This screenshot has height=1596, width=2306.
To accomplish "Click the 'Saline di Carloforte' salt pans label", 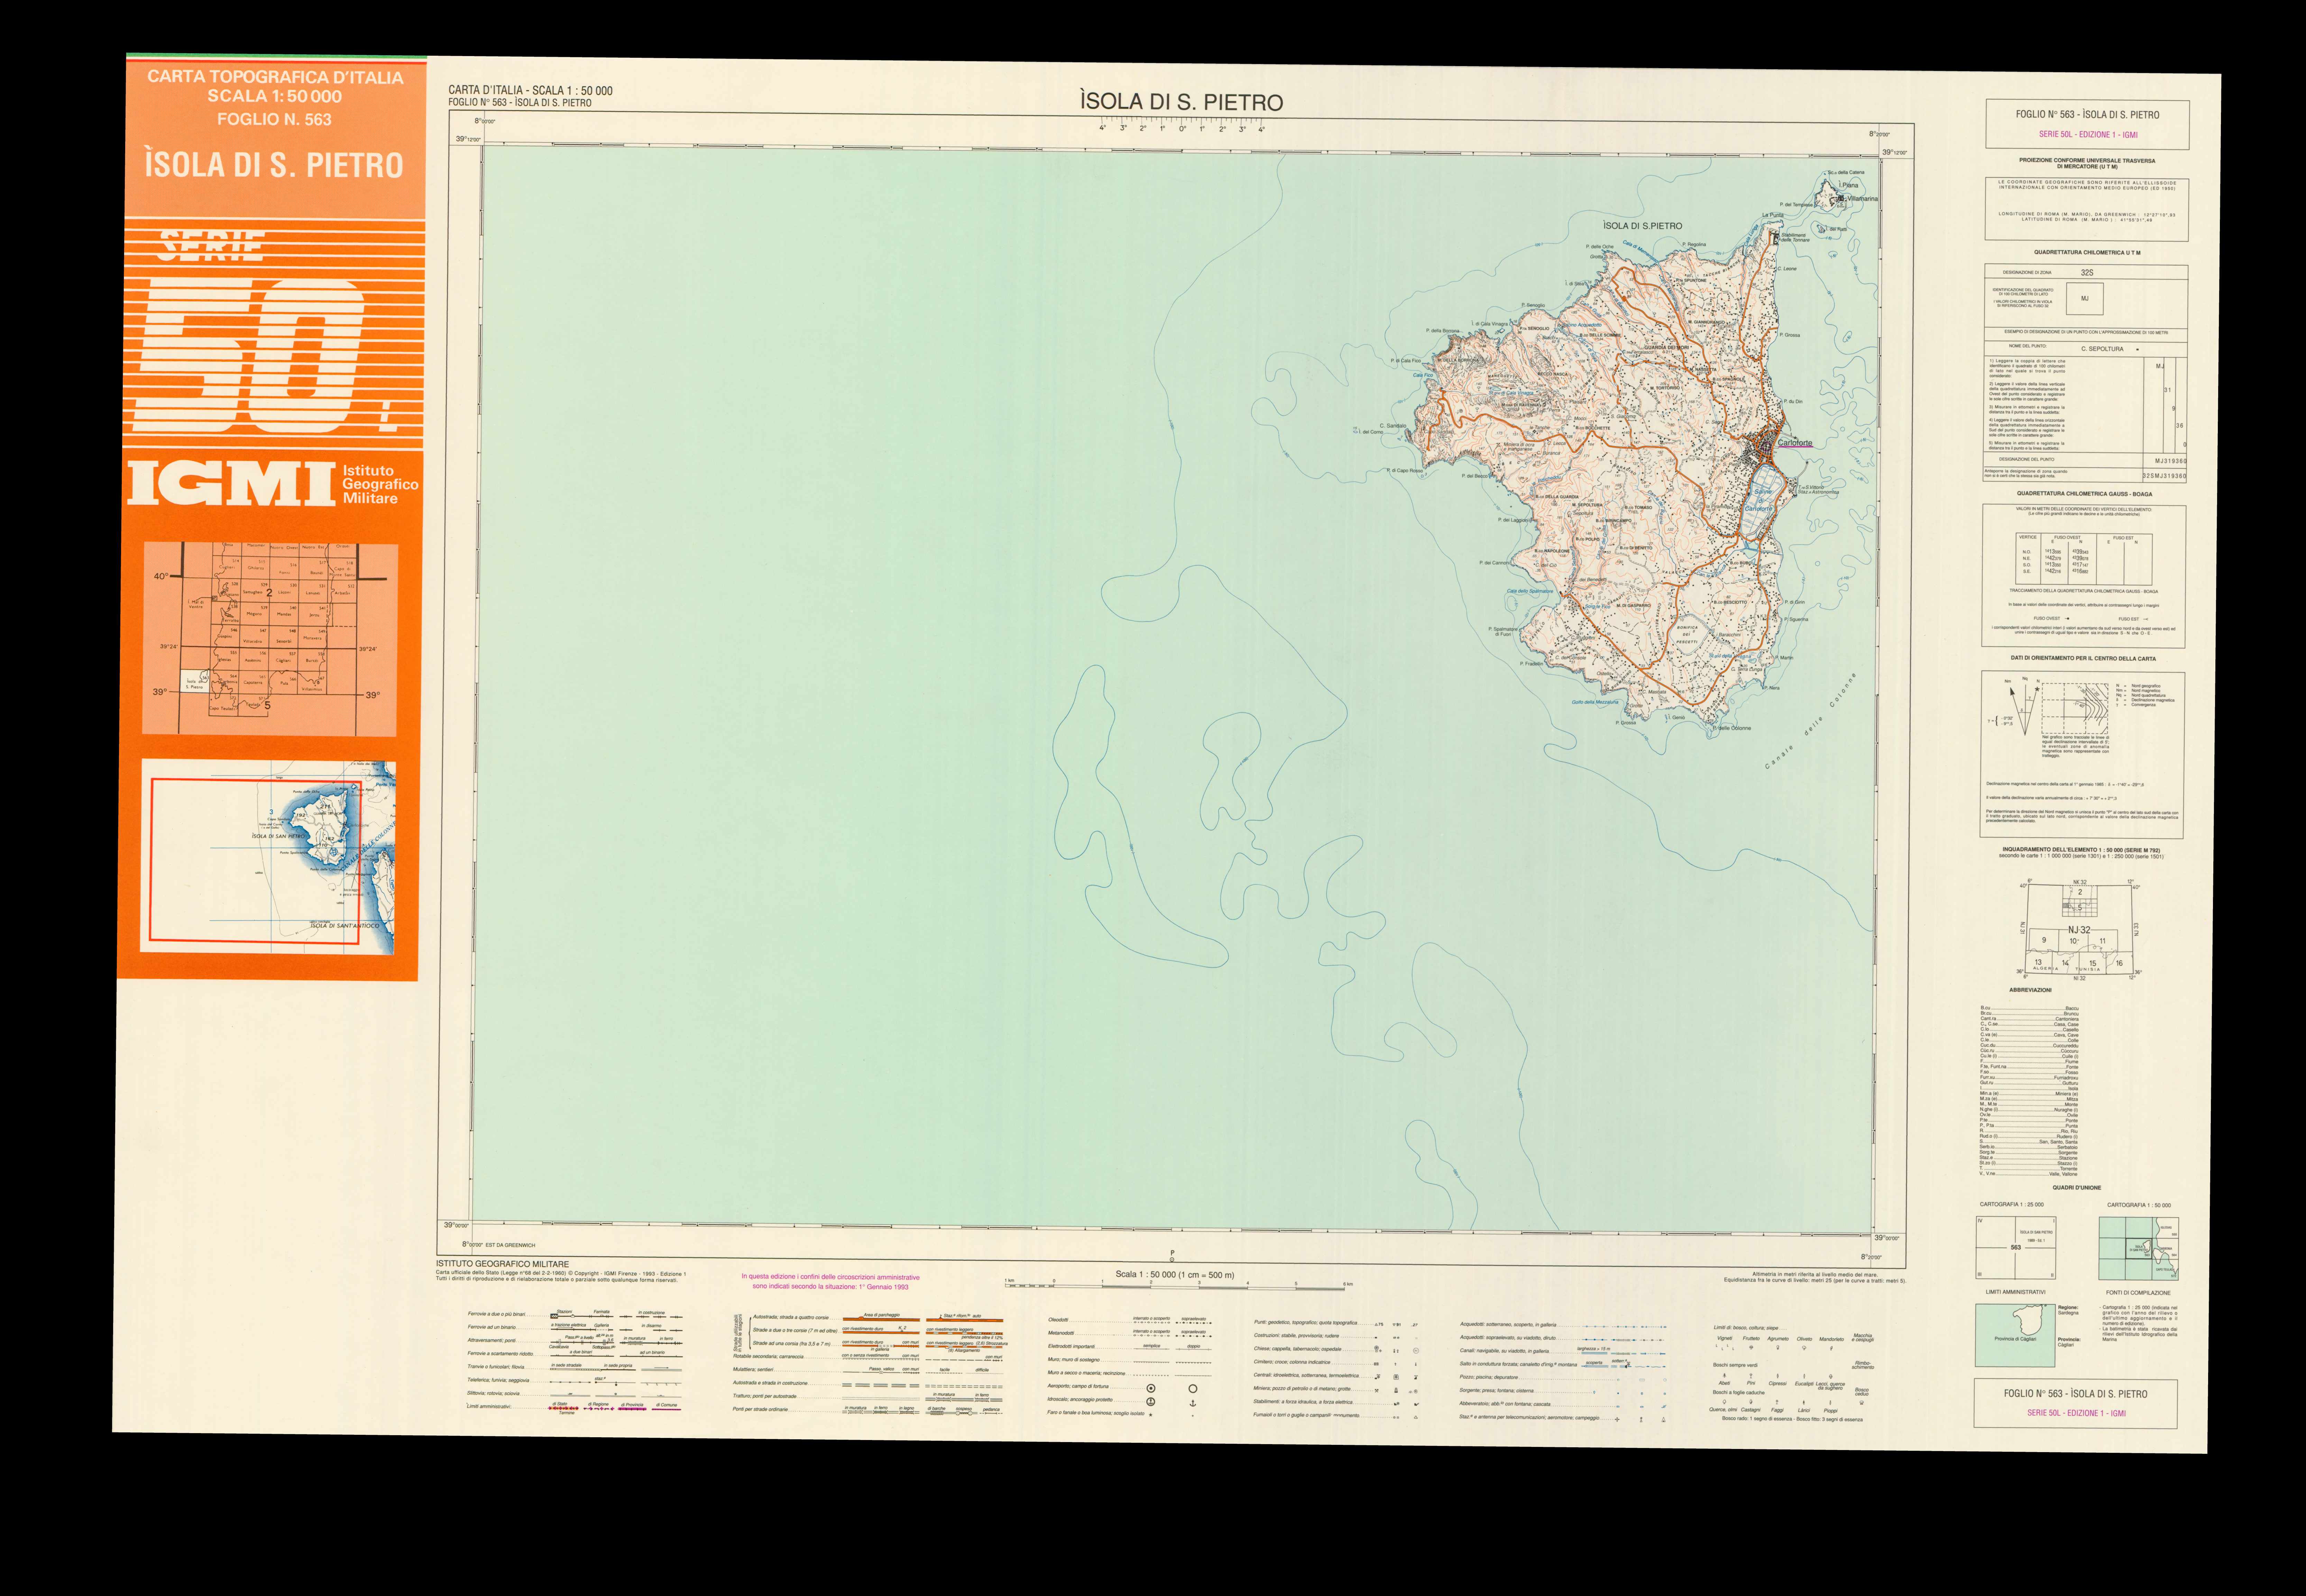I will 1760,501.
